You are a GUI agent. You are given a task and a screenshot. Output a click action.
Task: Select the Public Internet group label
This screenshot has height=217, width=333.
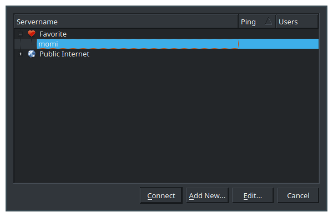coord(64,54)
